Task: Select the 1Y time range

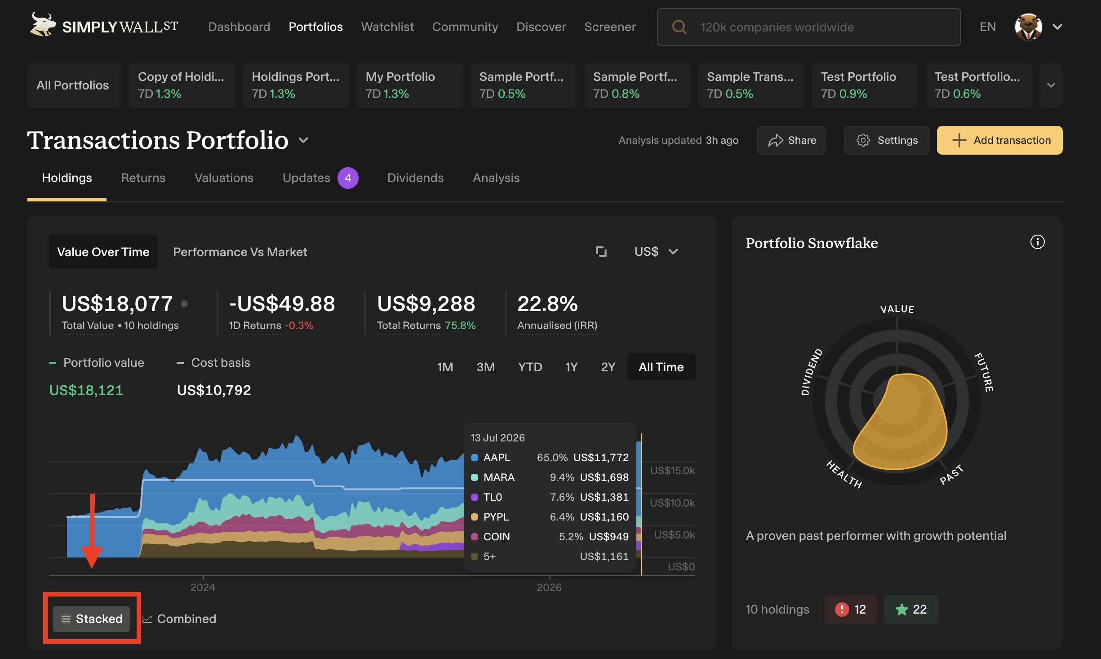Action: (571, 367)
